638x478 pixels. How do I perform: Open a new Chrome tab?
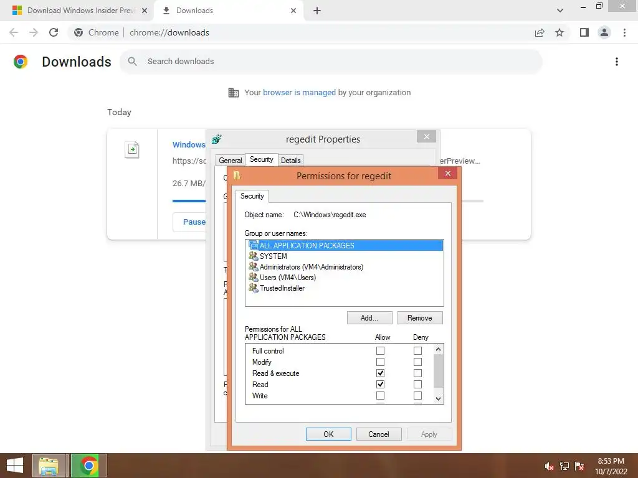(317, 11)
